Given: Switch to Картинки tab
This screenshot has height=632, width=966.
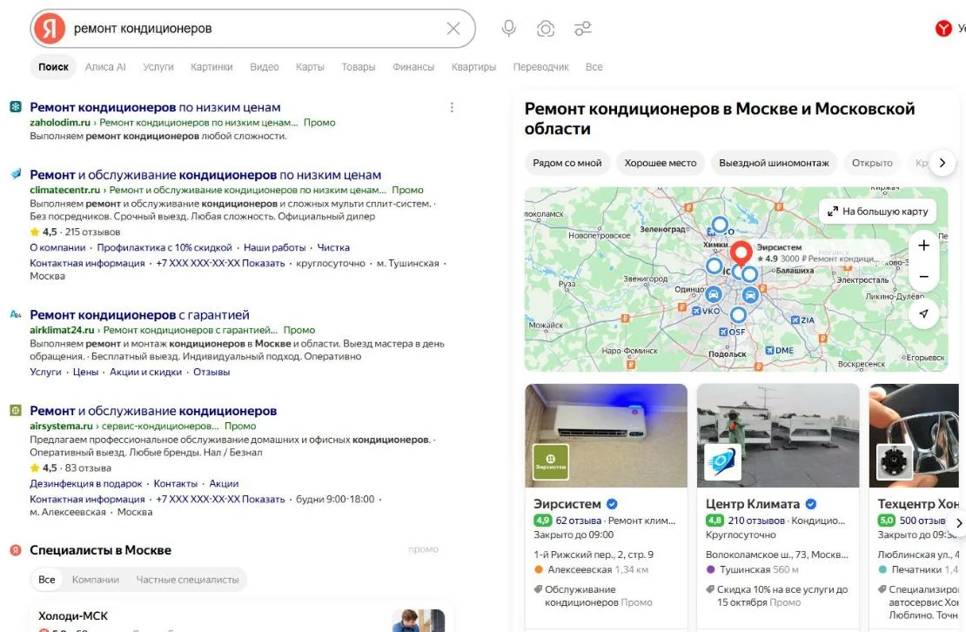Looking at the screenshot, I should coord(211,66).
